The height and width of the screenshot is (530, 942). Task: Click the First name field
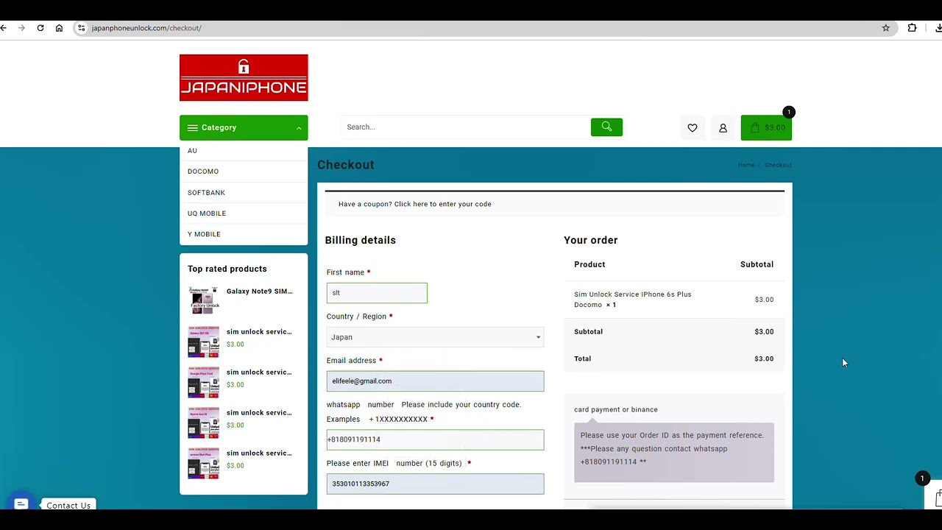click(377, 293)
